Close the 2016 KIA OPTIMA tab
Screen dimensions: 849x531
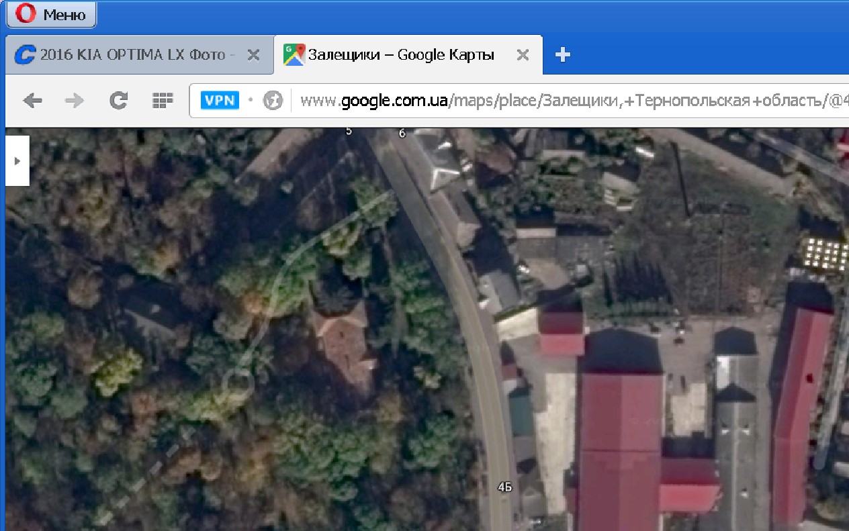(x=253, y=55)
